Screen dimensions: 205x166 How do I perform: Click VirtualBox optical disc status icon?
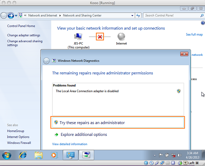(x=151, y=163)
